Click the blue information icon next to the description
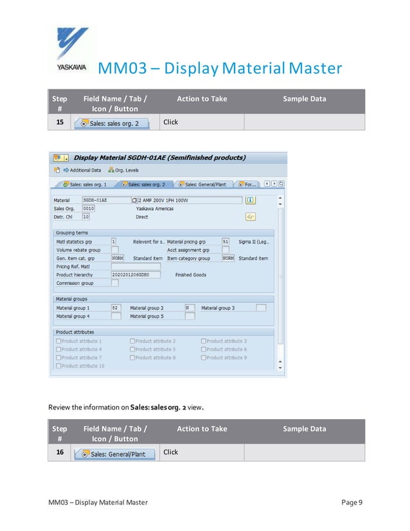The image size is (410, 531). tap(250, 200)
